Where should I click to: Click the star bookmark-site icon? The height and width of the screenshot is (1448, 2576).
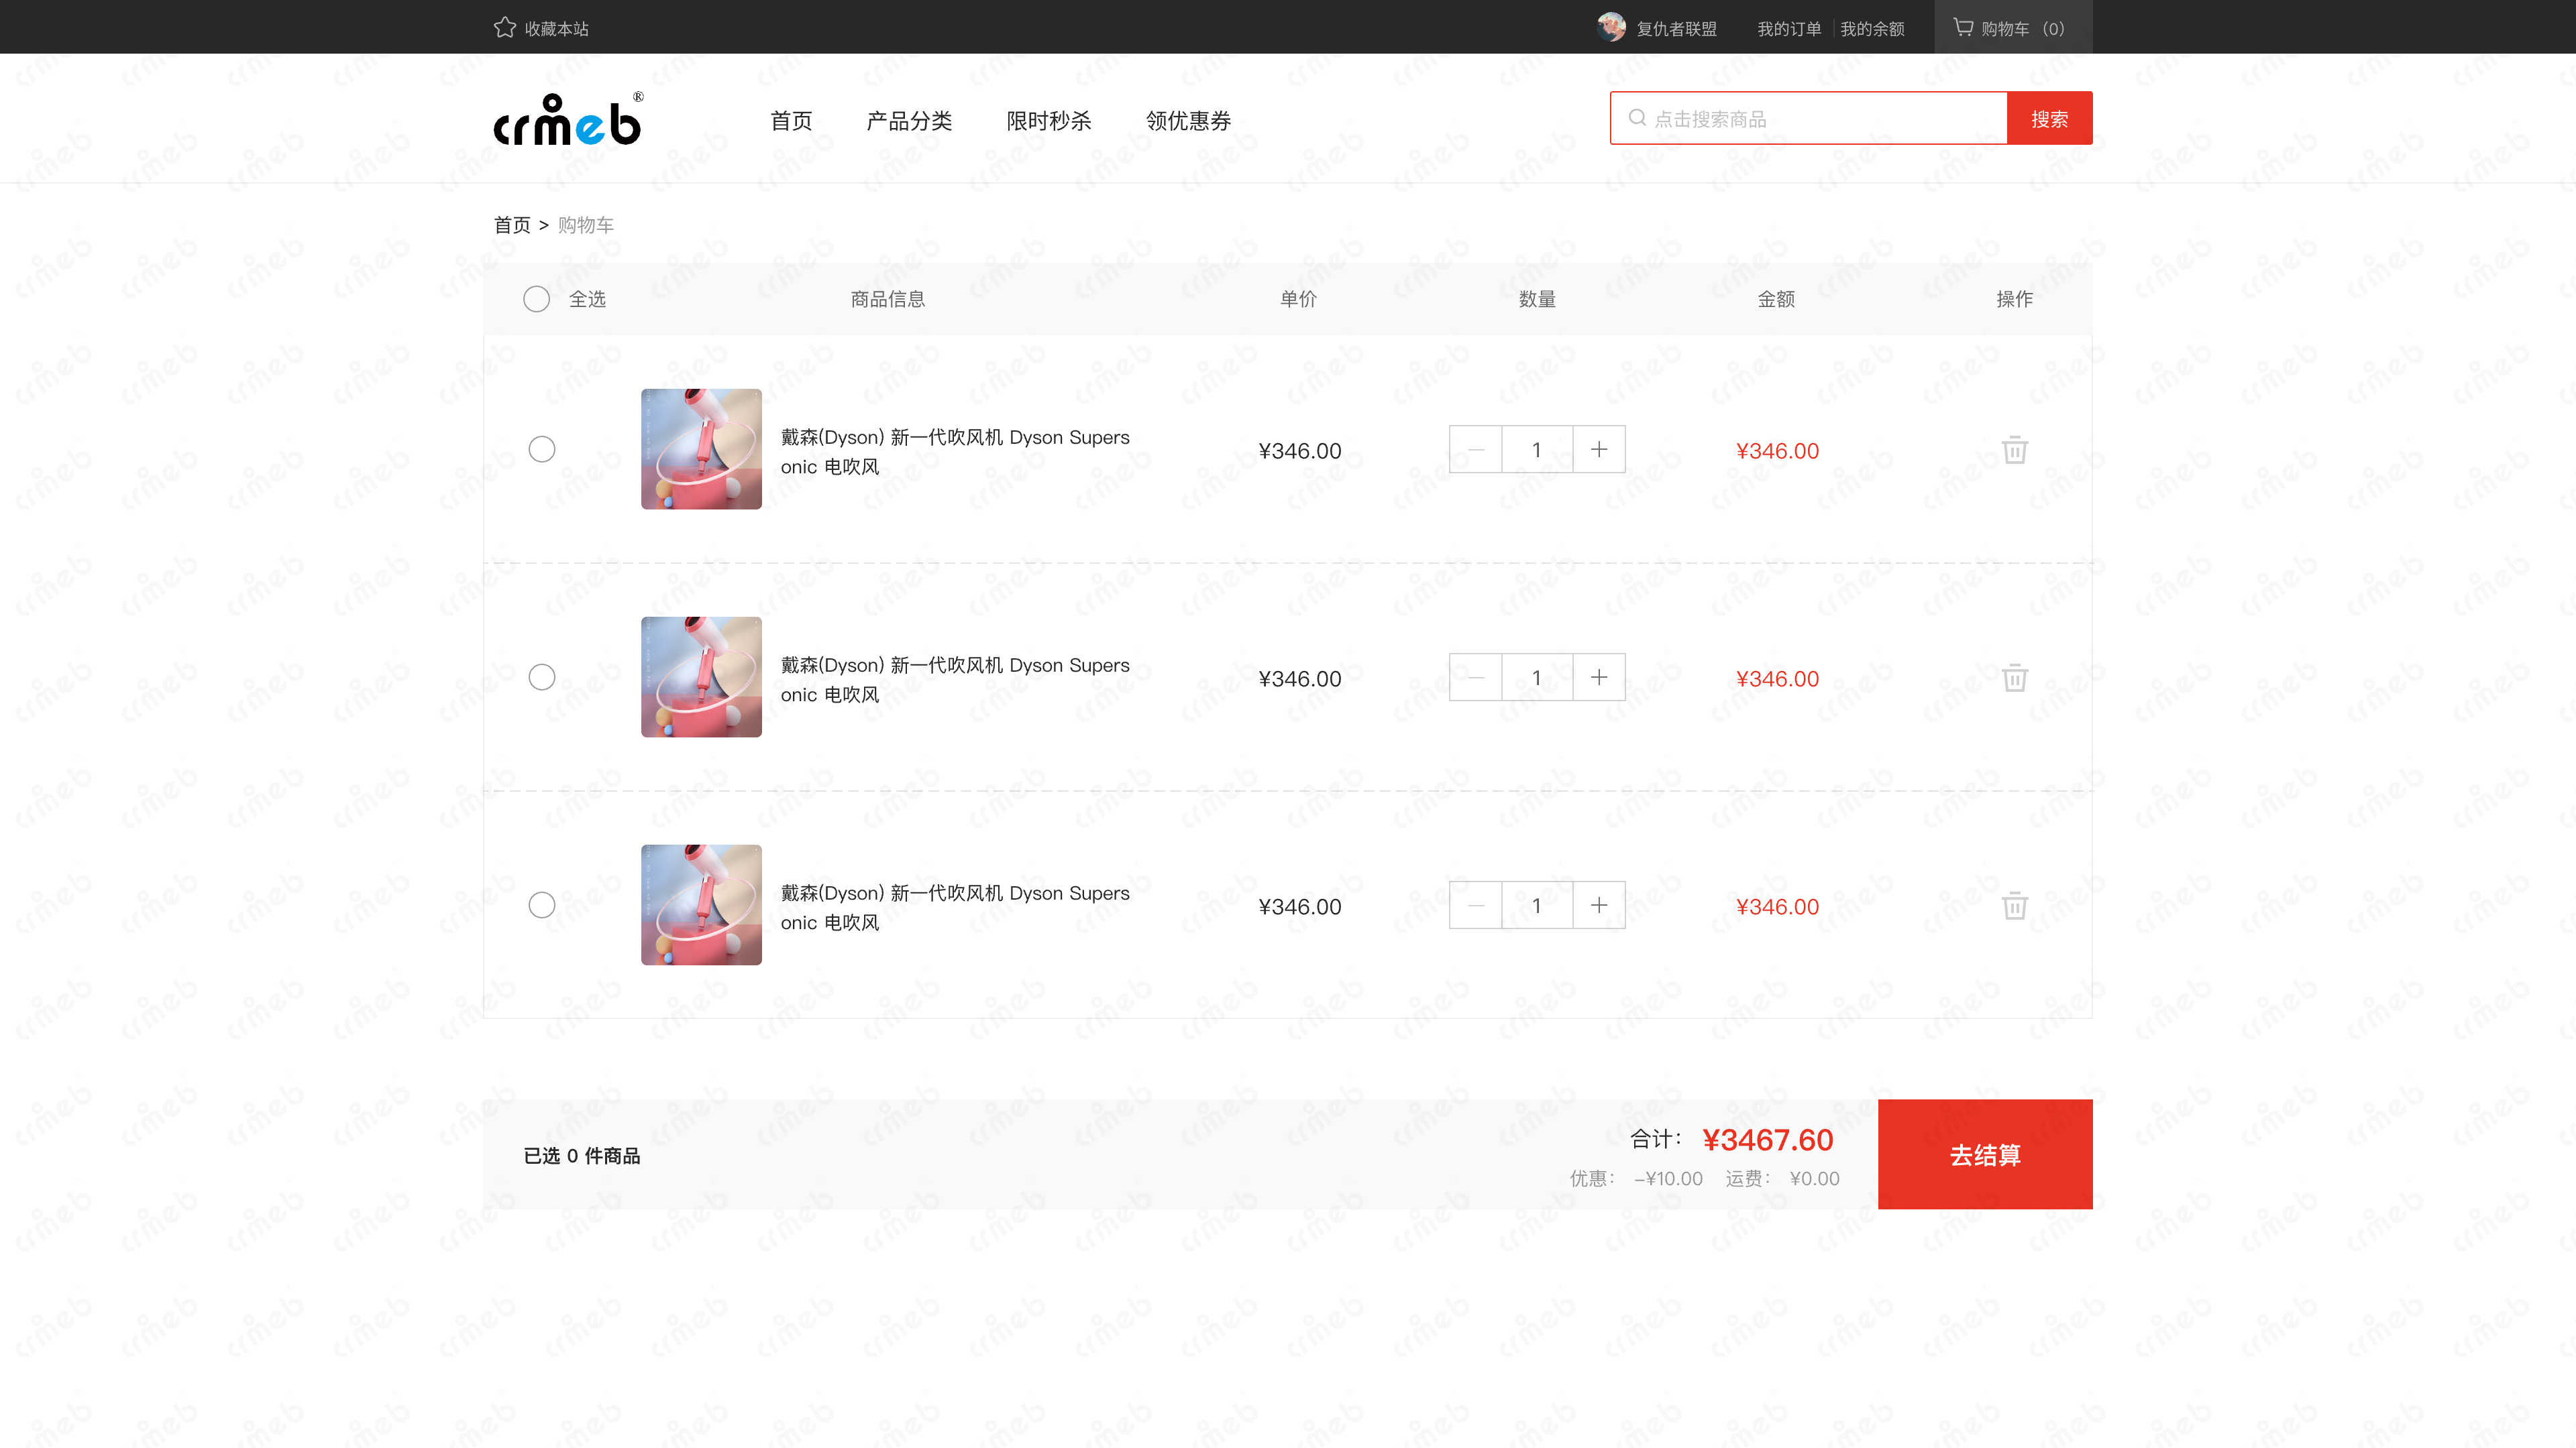pyautogui.click(x=504, y=28)
